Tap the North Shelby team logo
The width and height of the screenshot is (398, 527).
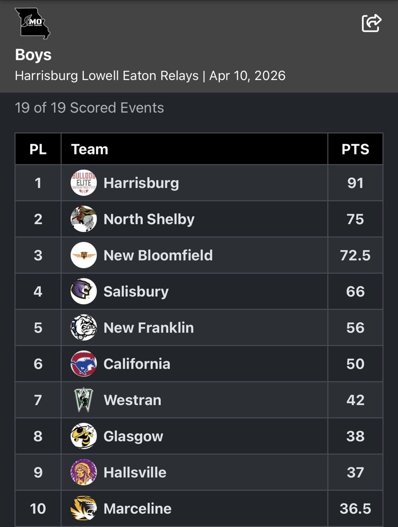point(84,219)
